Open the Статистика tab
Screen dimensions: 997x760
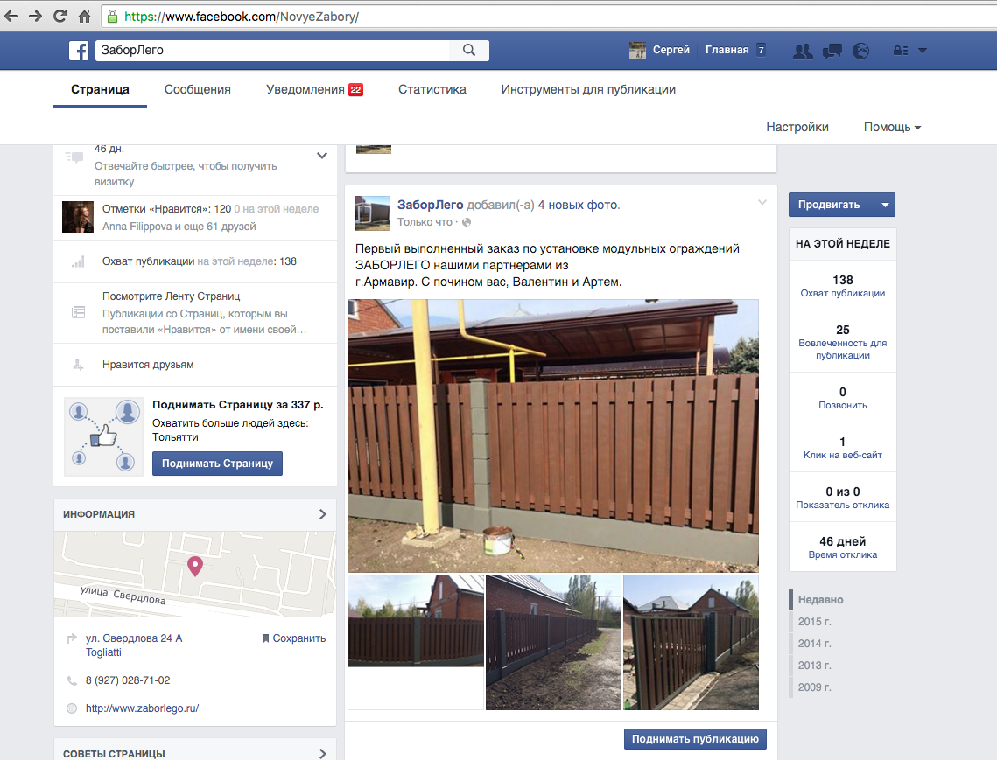coord(432,89)
